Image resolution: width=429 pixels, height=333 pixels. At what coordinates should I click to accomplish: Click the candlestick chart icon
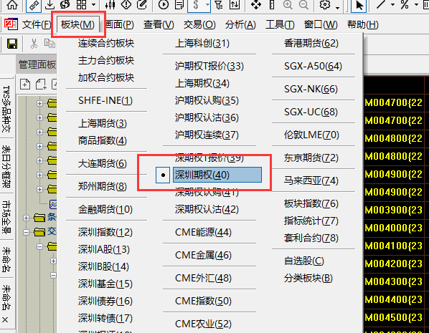(x=110, y=4)
